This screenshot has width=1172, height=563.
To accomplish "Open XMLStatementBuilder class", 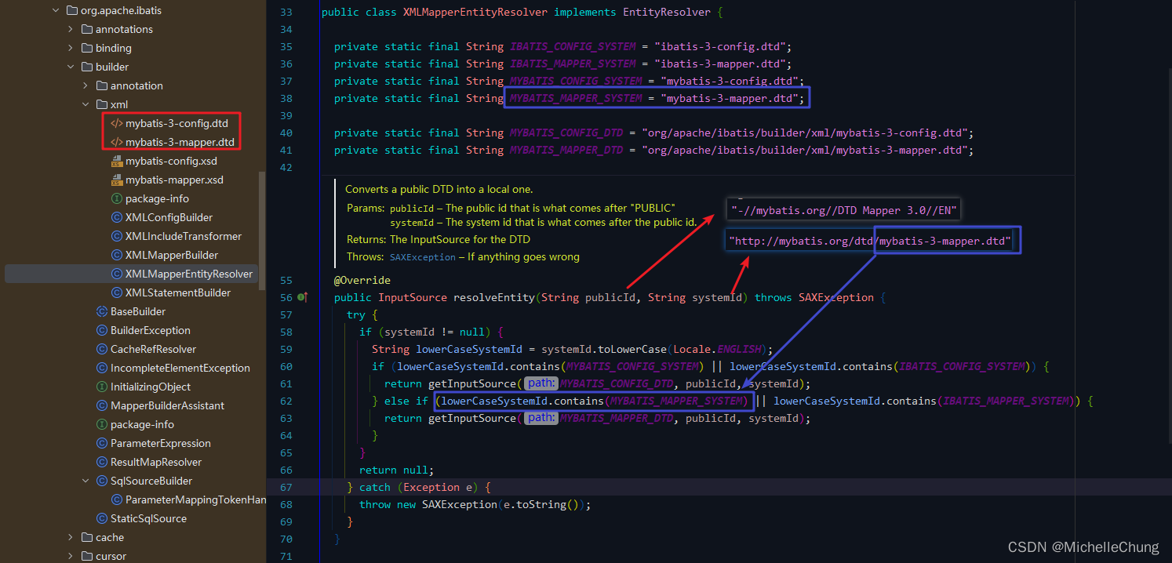I will 177,292.
